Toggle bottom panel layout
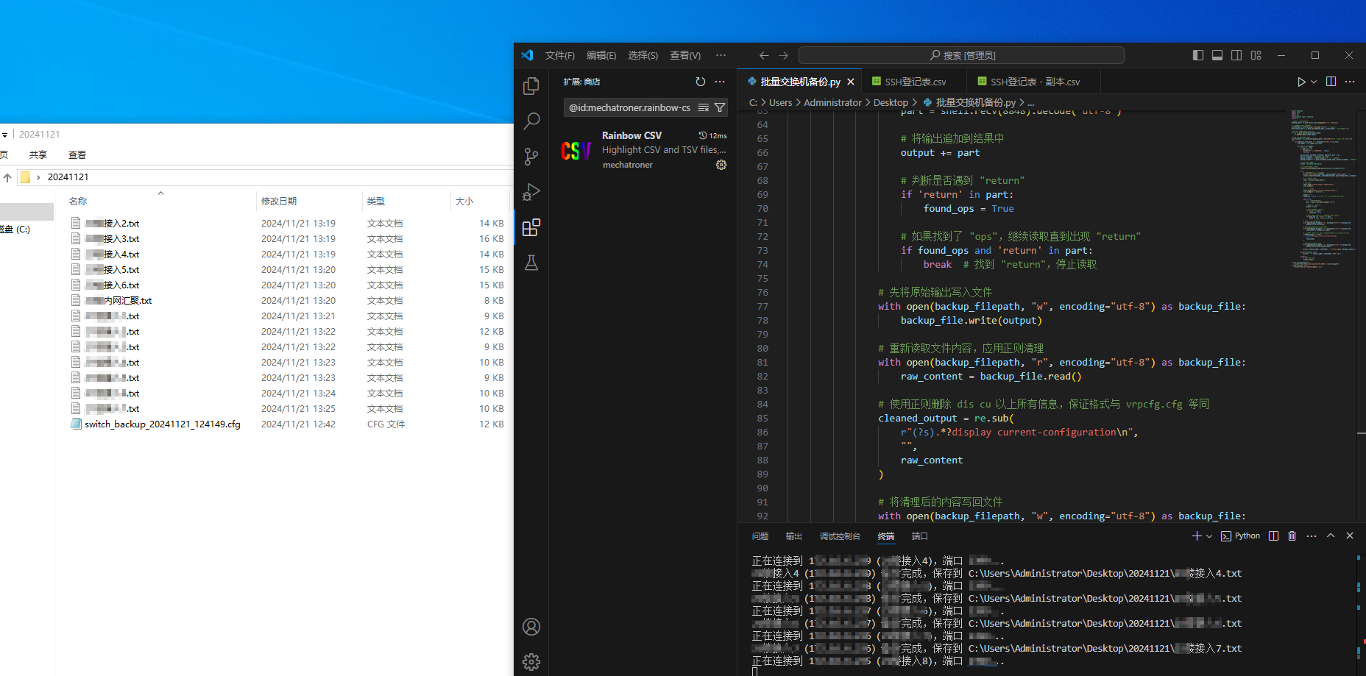This screenshot has width=1366, height=676. click(x=1217, y=55)
